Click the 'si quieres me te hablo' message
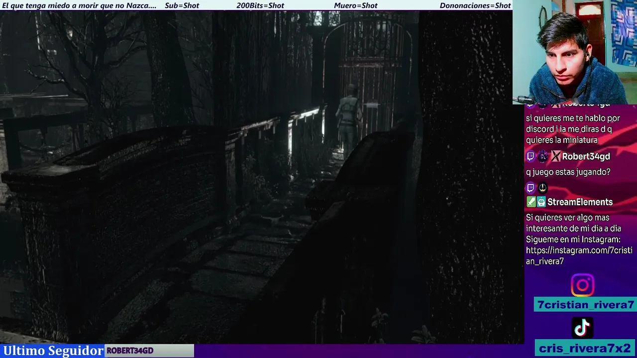This screenshot has width=637, height=358. click(x=573, y=129)
